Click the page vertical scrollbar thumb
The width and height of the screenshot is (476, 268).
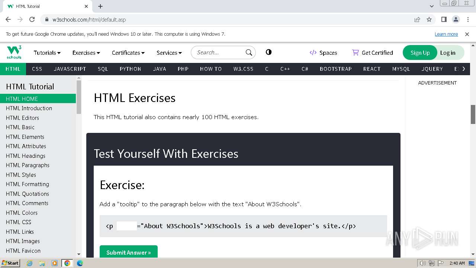473,115
